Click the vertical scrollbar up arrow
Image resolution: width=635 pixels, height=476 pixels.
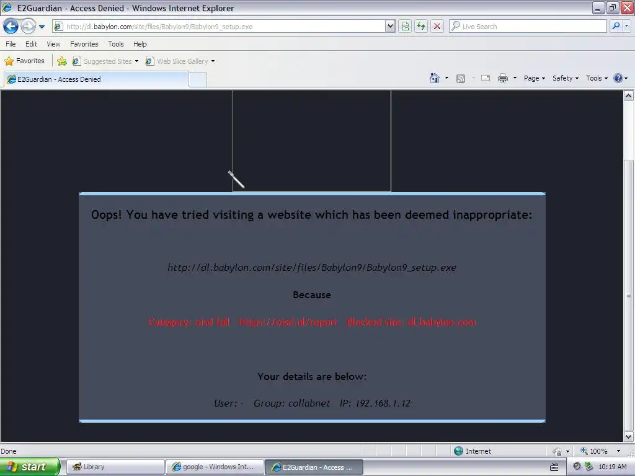click(628, 96)
